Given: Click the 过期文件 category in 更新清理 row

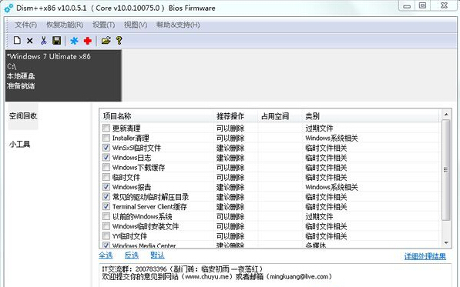Looking at the screenshot, I should [x=319, y=128].
